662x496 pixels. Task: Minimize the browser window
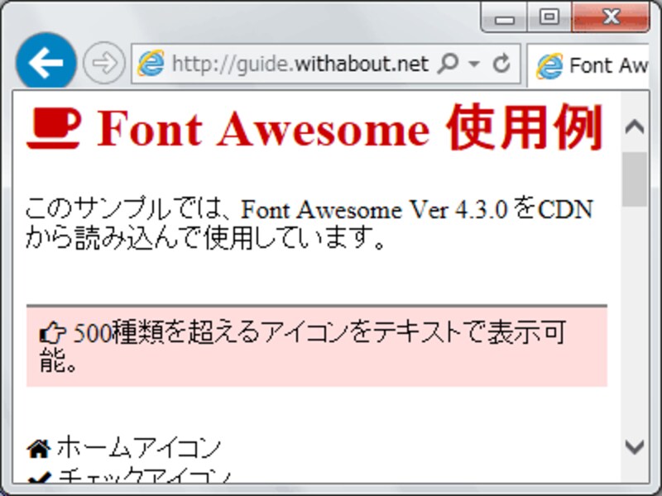[505, 17]
